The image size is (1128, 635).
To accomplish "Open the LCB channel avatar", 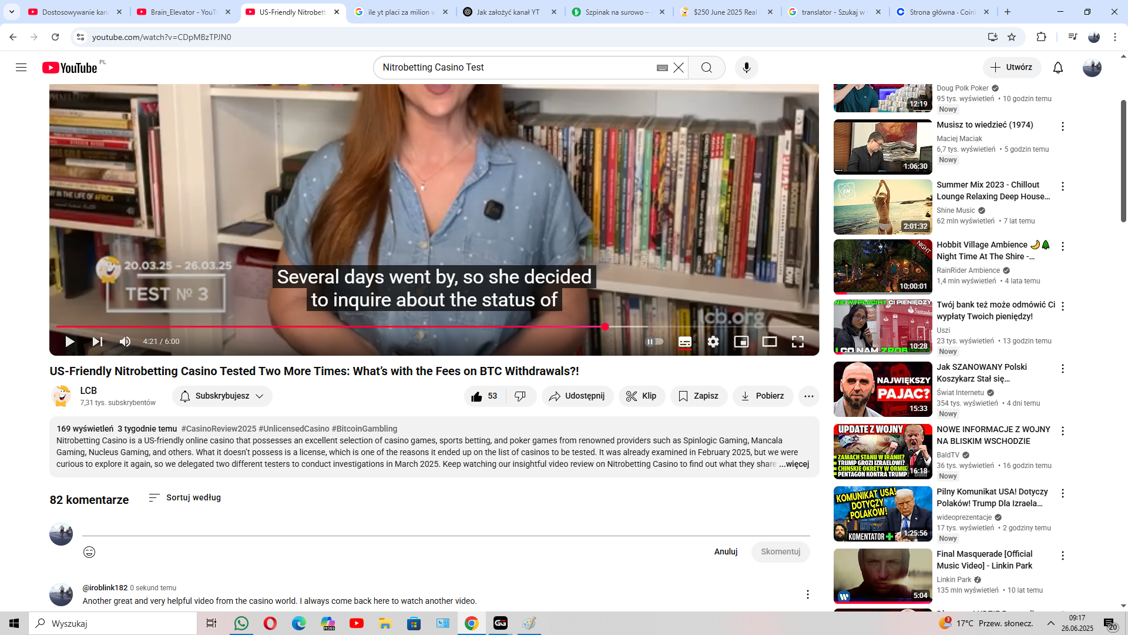I will (61, 396).
